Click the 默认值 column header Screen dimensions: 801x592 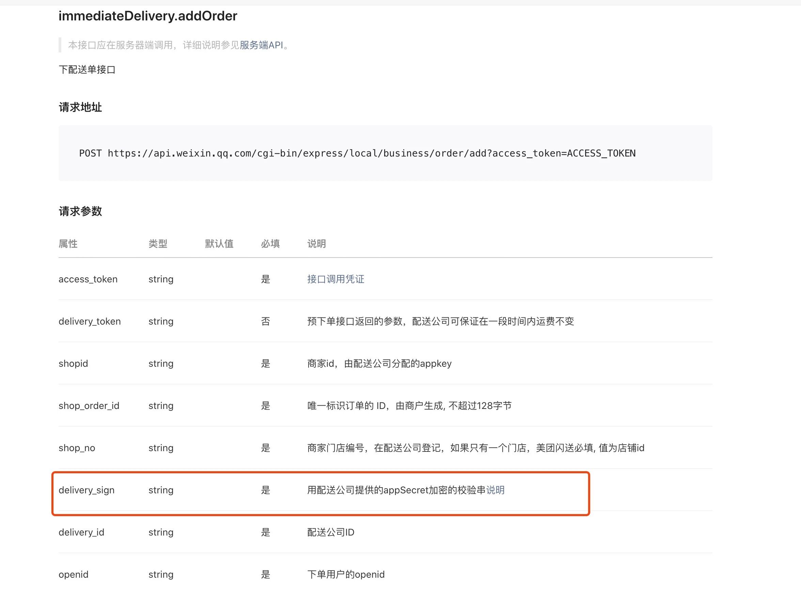pyautogui.click(x=219, y=244)
